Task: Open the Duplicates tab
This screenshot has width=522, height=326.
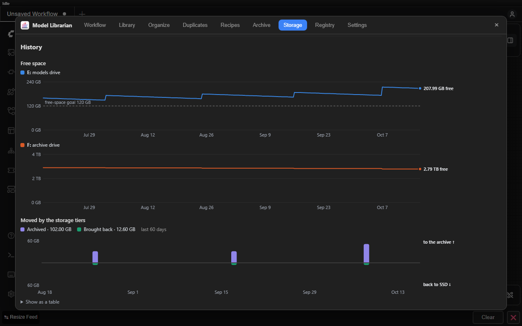Action: 195,25
